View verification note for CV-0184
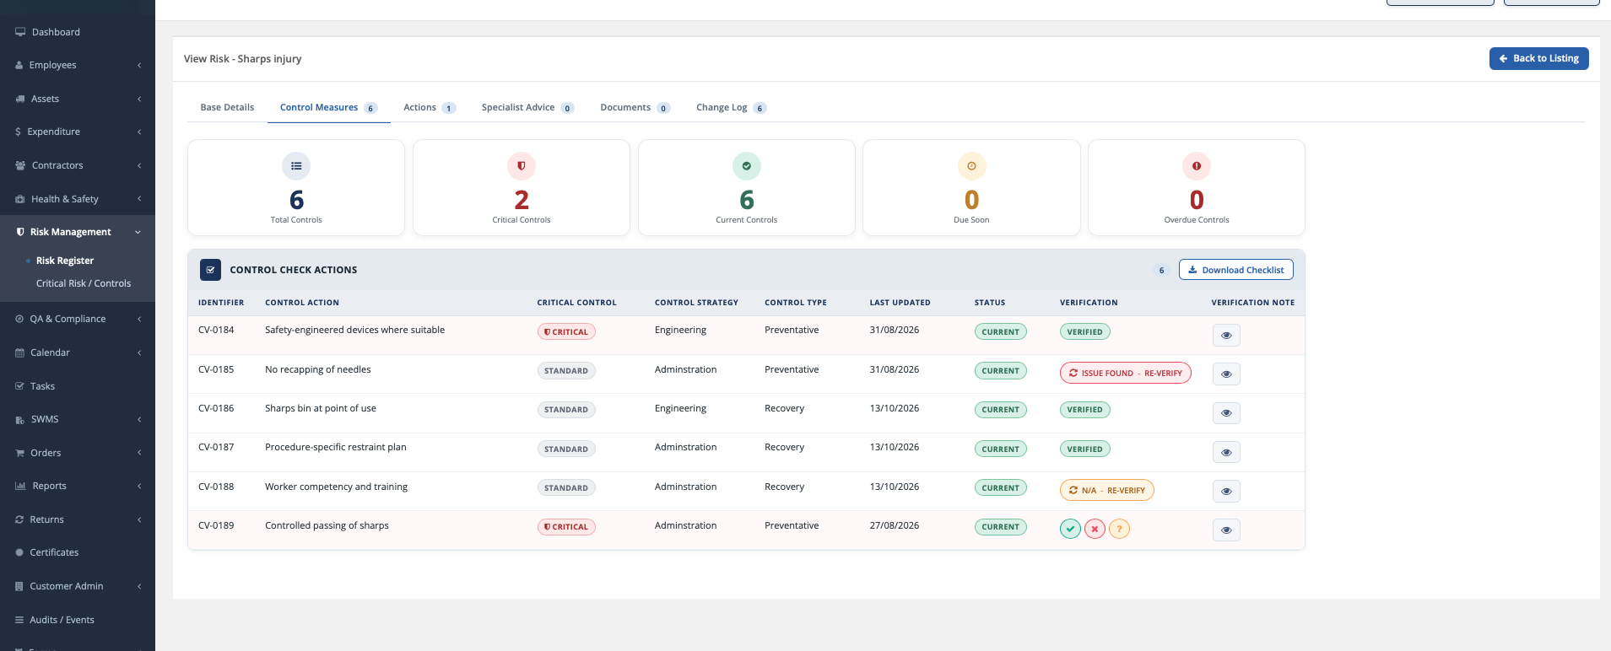Screen dimensions: 1611x651 click(1226, 335)
